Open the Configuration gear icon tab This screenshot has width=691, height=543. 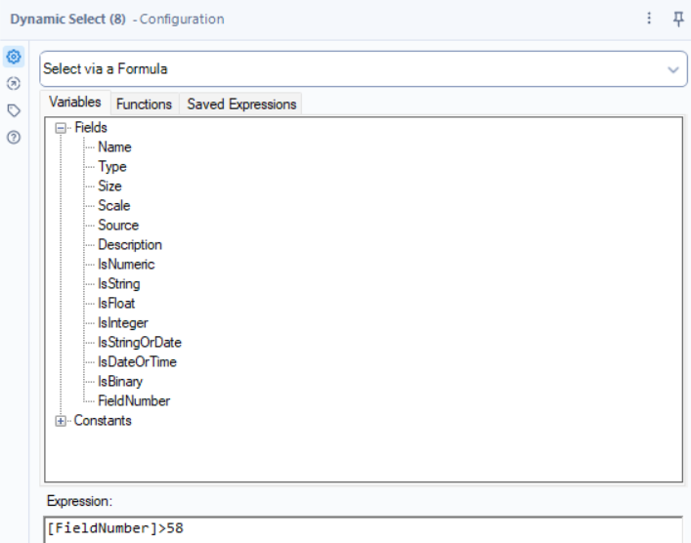14,57
